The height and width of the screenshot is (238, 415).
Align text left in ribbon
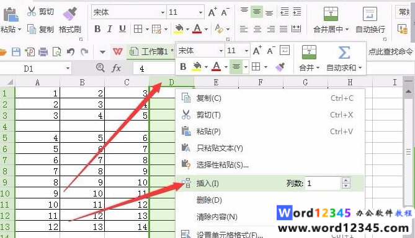pyautogui.click(x=244, y=29)
